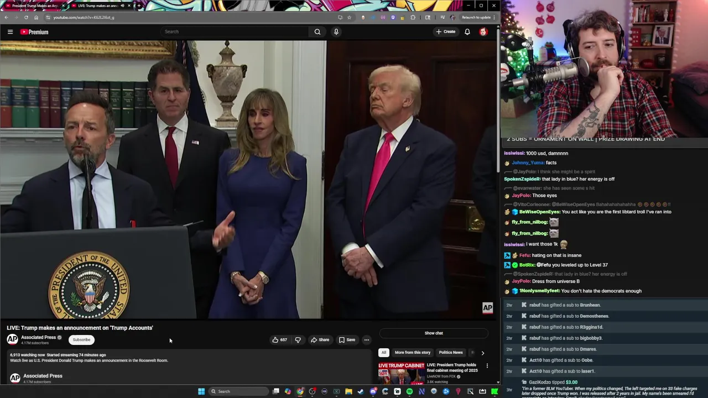708x398 pixels.
Task: Click username Johnny_Yuma in chat
Action: pos(528,163)
